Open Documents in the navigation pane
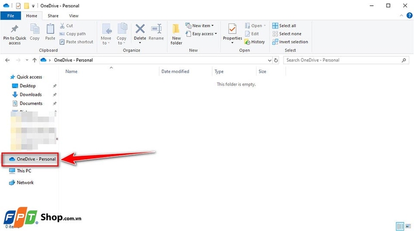Screen dimensions: 414x231 coord(27,103)
